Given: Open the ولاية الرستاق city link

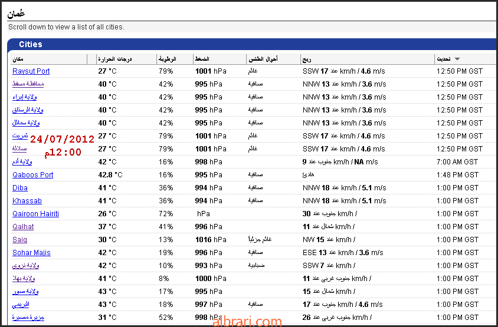Looking at the screenshot, I should coord(28,110).
